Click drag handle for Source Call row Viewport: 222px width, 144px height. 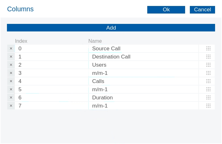(x=208, y=48)
